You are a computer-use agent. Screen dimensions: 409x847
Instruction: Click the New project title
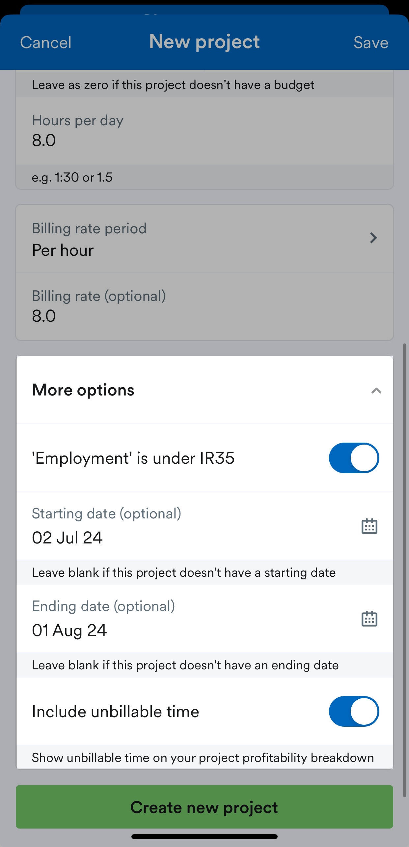[204, 42]
